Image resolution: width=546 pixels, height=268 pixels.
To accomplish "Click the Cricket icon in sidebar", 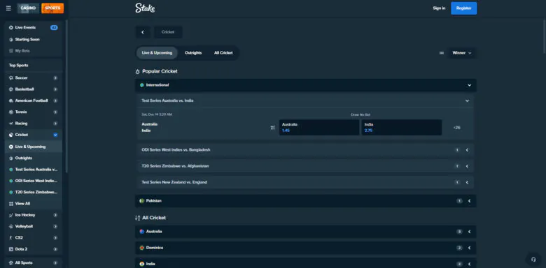I will 10,135.
